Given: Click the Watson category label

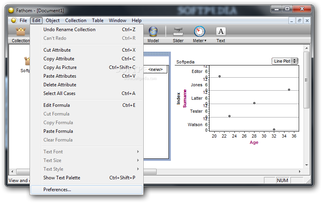Looking at the screenshot, I should tap(195, 125).
